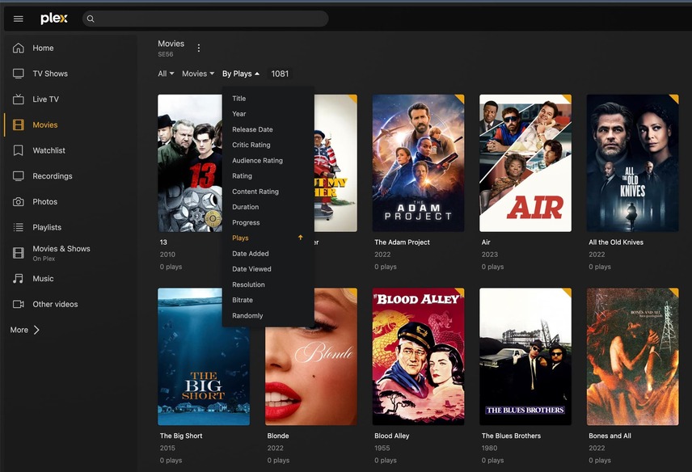Open the 13 movie poster
The width and height of the screenshot is (692, 472).
tap(190, 162)
